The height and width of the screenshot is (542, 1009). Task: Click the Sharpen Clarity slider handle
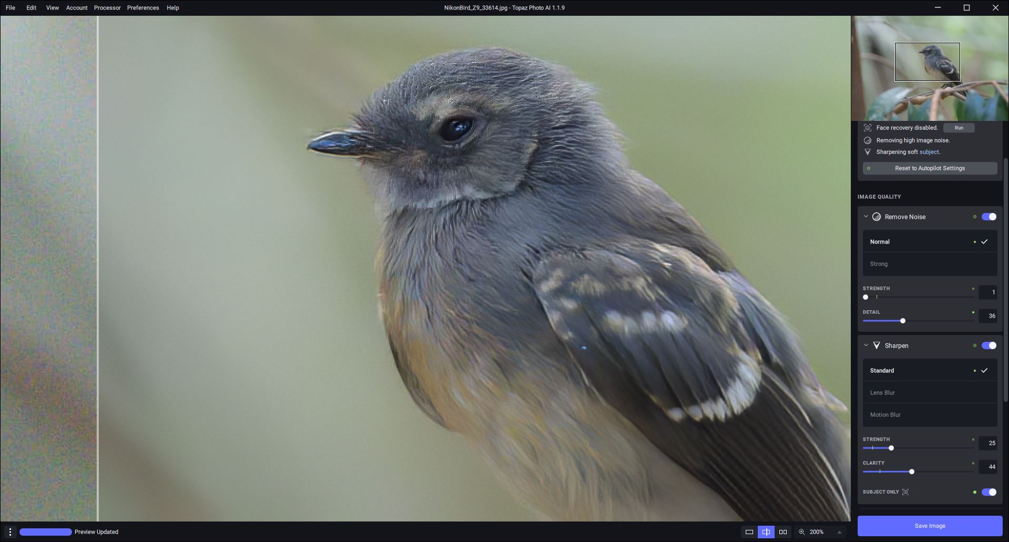click(x=912, y=472)
